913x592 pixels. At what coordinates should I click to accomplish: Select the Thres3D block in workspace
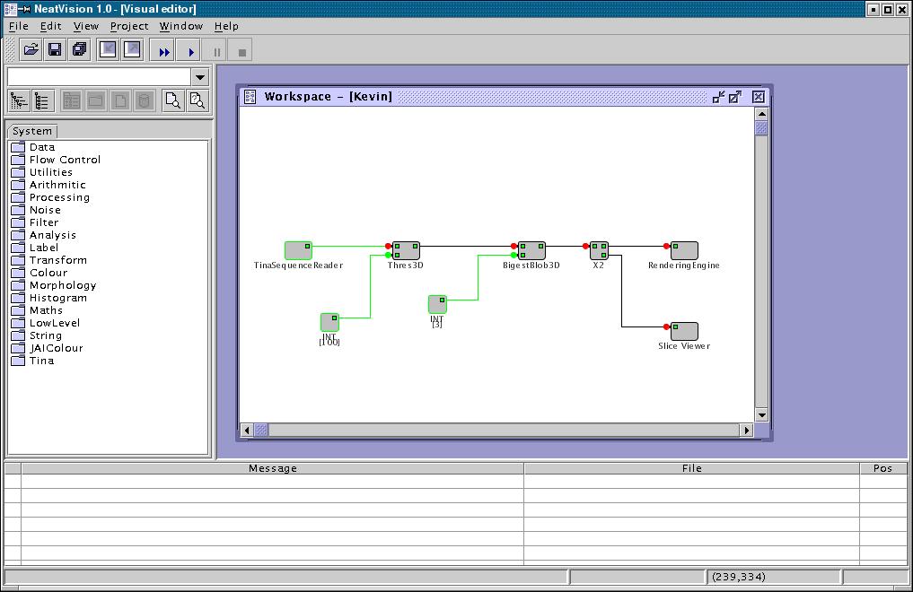pos(406,250)
